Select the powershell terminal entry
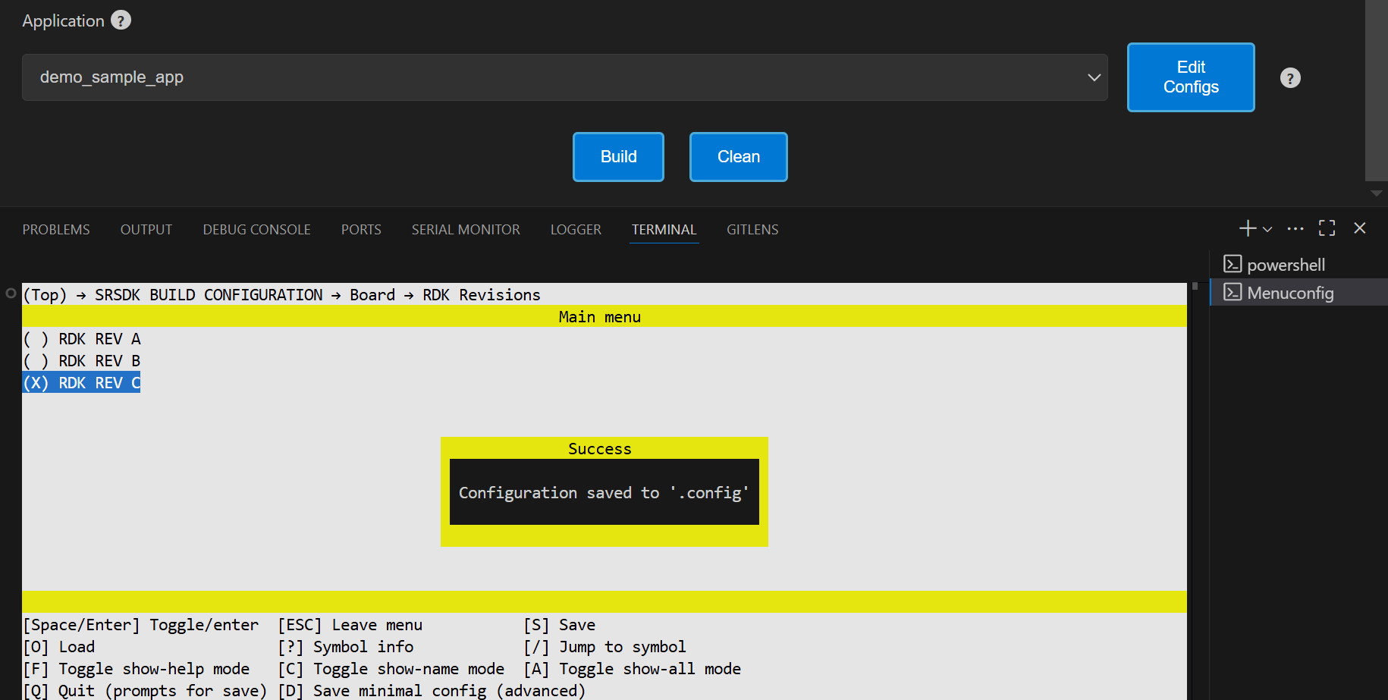Viewport: 1388px width, 700px height. (1286, 265)
